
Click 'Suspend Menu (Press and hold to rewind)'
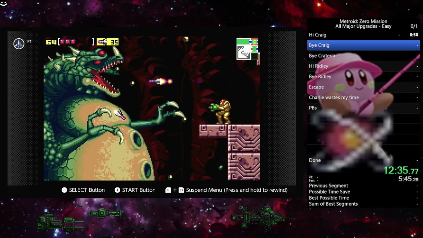point(237,190)
